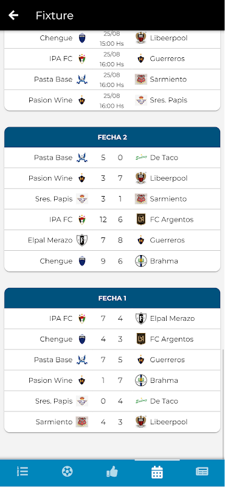Open the thumbs-up tab in bottom bar
Image resolution: width=225 pixels, height=487 pixels.
tap(112, 472)
